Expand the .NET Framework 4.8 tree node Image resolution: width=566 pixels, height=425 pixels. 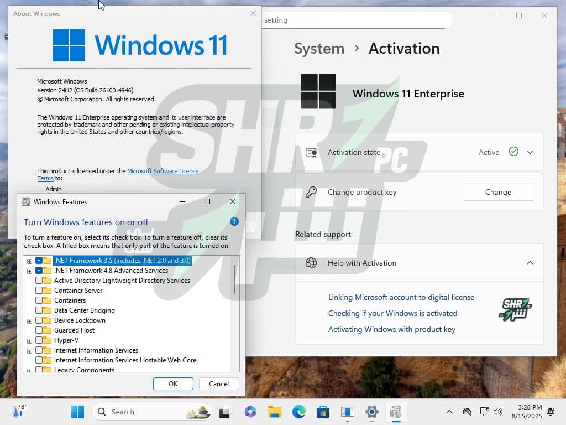pos(30,271)
